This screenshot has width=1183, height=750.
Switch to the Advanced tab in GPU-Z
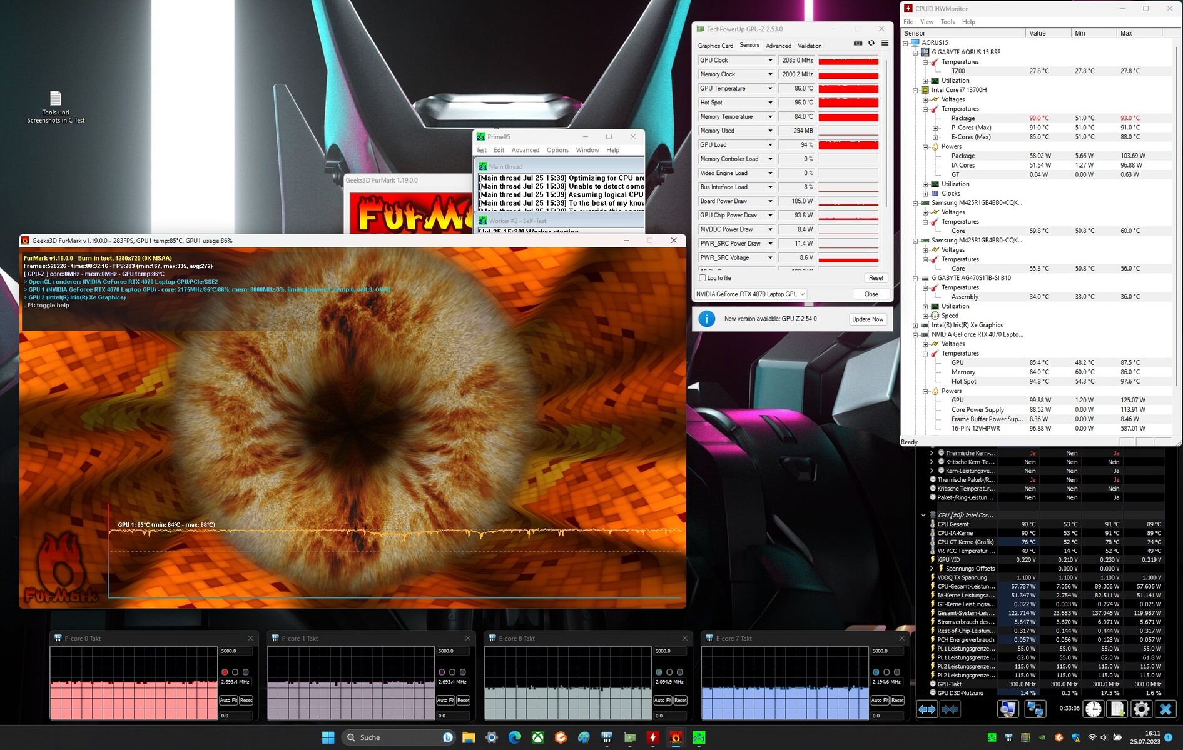tap(778, 46)
